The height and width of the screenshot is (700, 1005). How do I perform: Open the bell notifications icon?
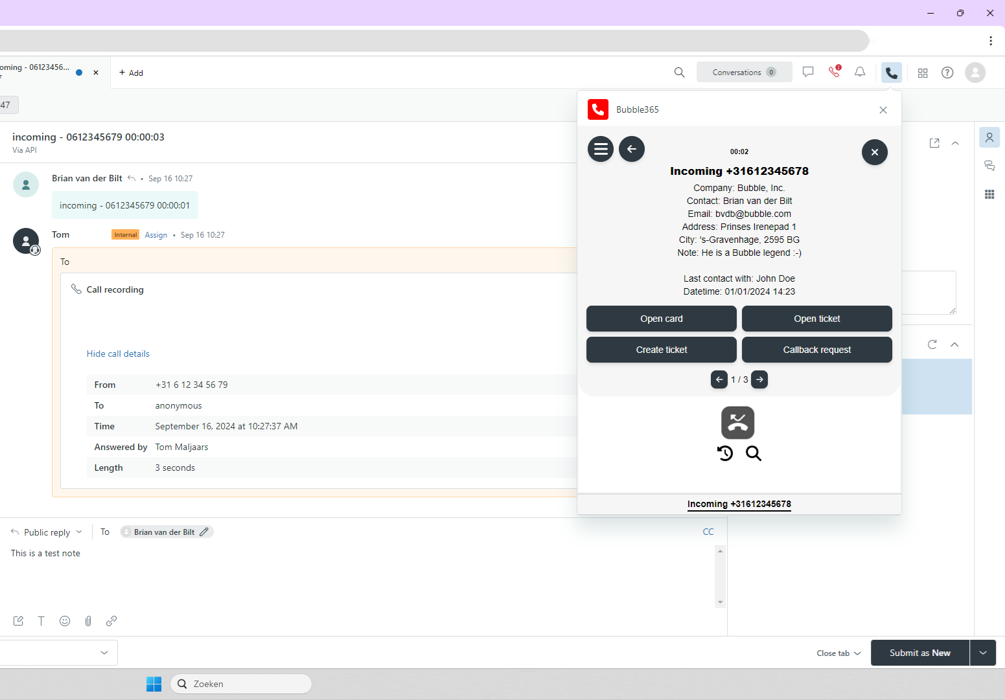coord(859,73)
